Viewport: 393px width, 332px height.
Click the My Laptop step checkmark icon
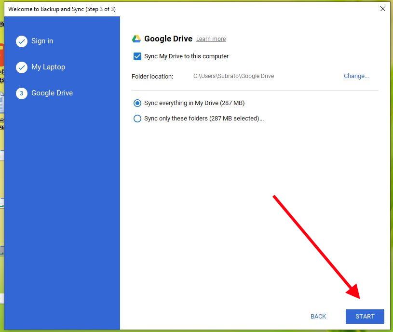click(x=22, y=67)
